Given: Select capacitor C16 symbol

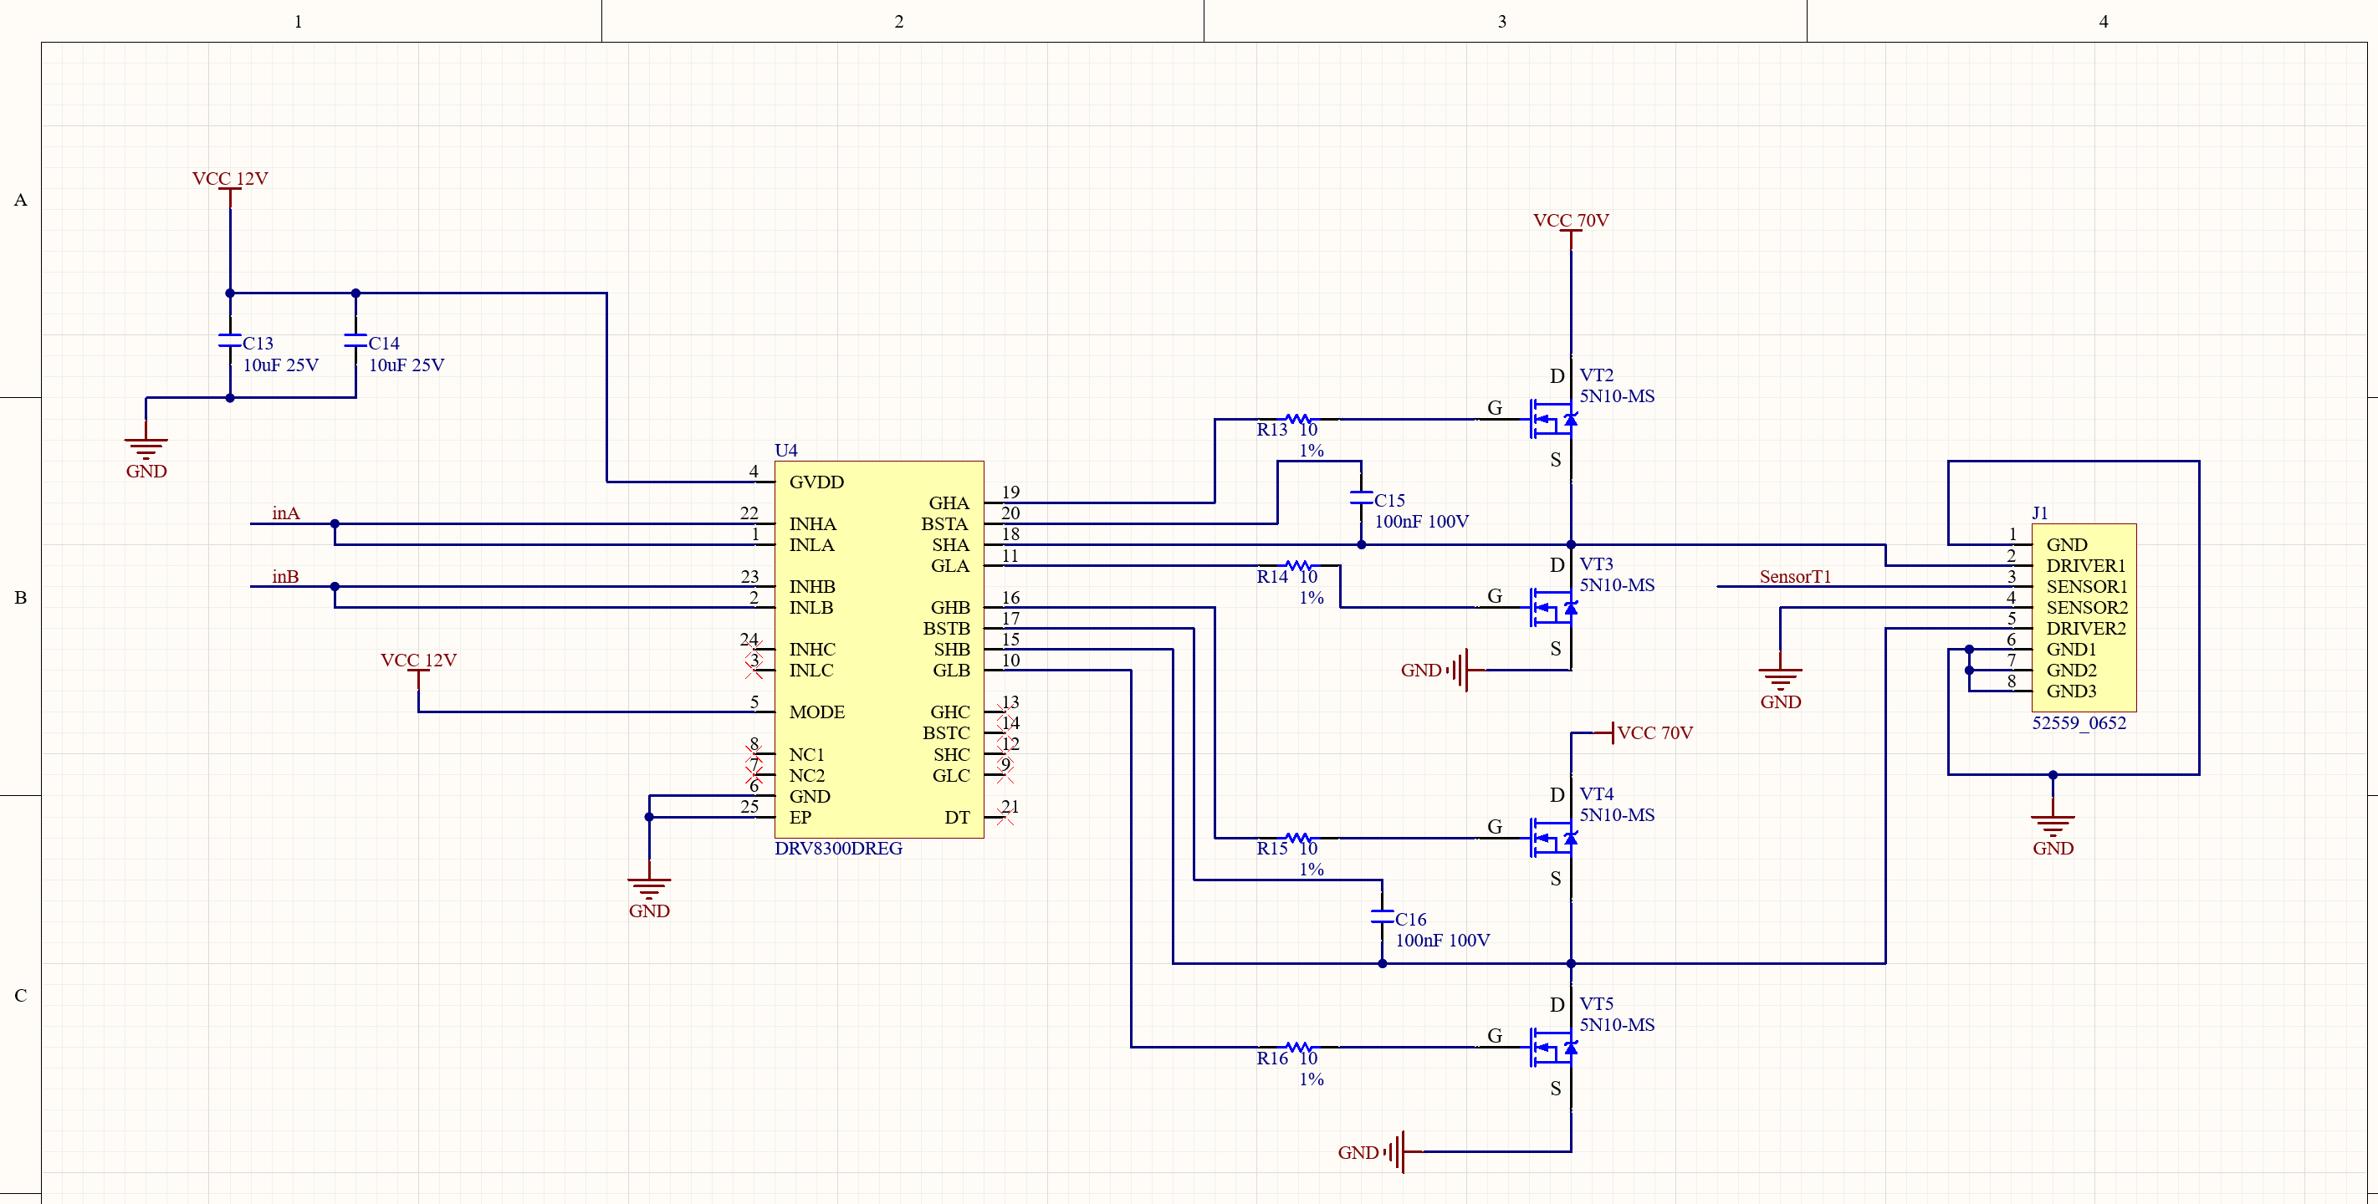Looking at the screenshot, I should point(1382,917).
